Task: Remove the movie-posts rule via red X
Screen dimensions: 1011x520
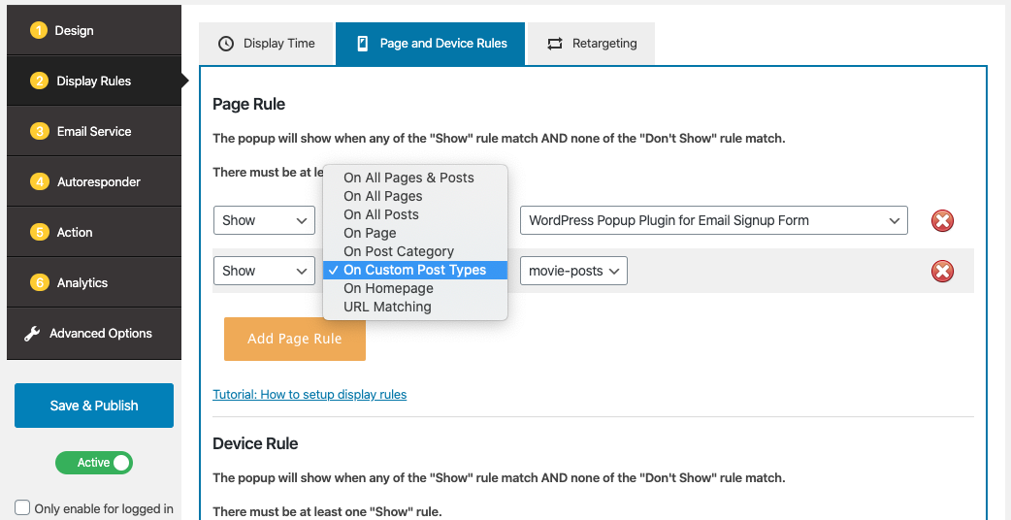Action: point(942,272)
